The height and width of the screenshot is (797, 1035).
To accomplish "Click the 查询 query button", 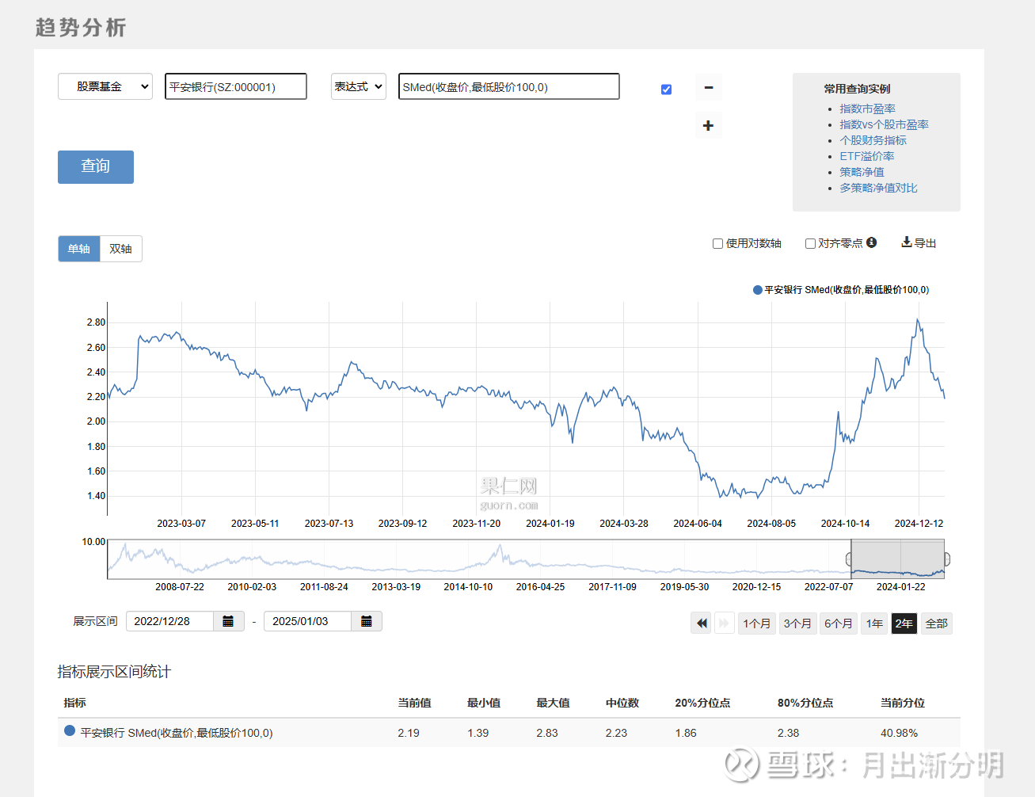I will tap(96, 166).
